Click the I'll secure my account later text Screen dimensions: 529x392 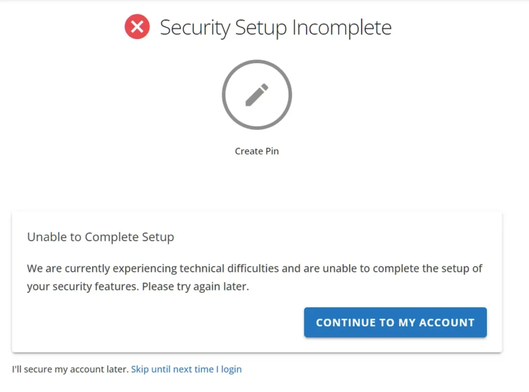pos(70,369)
